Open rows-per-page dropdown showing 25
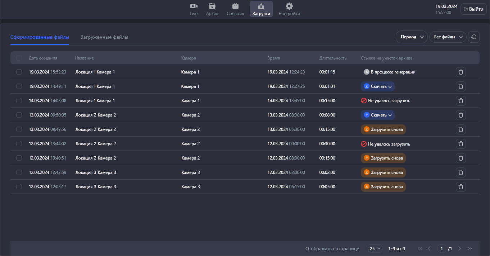Image resolution: width=490 pixels, height=256 pixels. click(x=375, y=248)
